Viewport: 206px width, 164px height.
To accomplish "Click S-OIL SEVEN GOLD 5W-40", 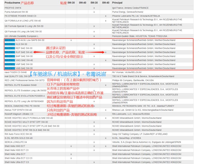I will pos(19,138).
